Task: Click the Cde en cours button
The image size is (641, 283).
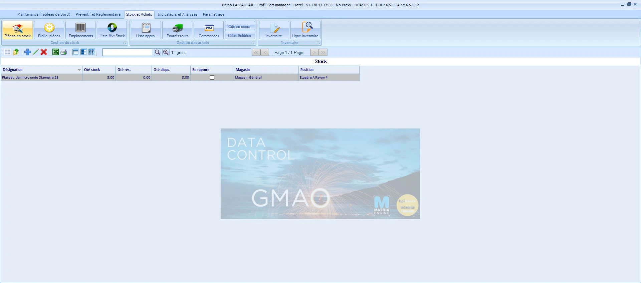Action: coord(239,27)
